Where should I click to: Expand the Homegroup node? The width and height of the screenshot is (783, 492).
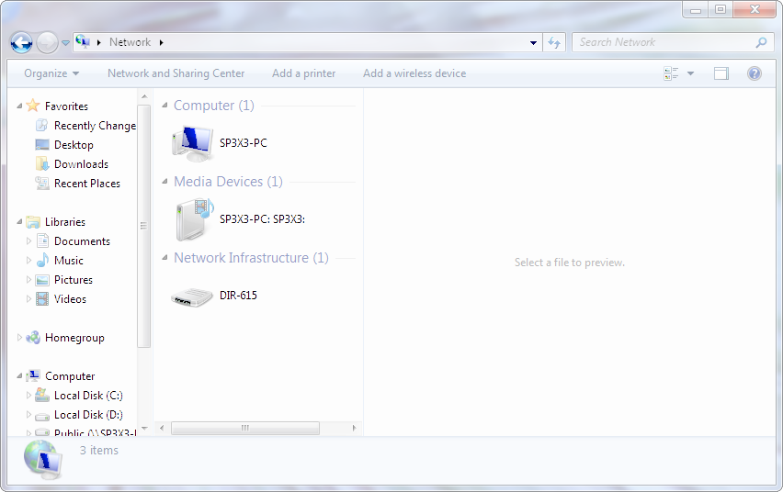click(19, 337)
